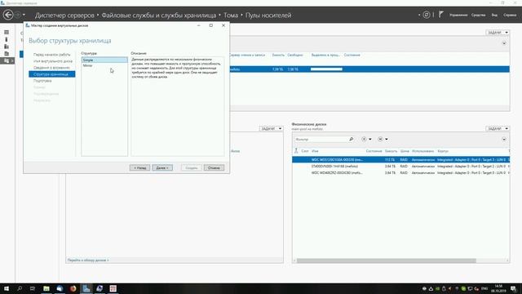Select the 112 ГБ WDC physical disk row
Image resolution: width=522 pixels, height=294 pixels.
tap(400, 160)
